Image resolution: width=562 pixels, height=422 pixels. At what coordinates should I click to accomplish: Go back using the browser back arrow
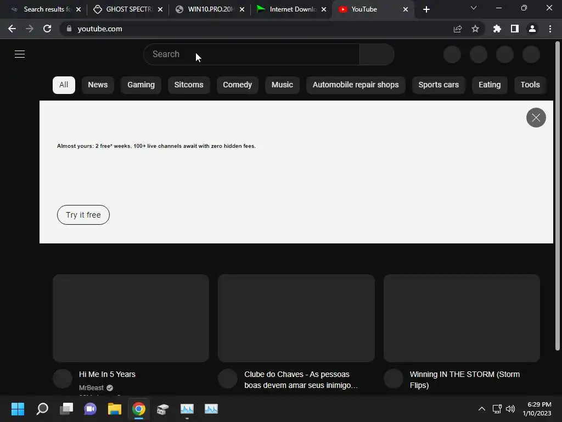click(12, 29)
